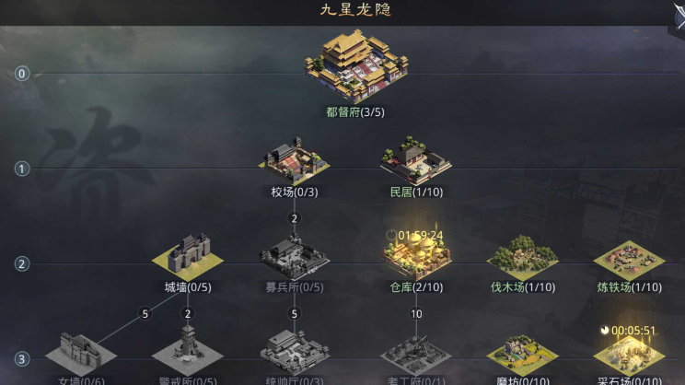Click the tier 2 level marker
This screenshot has height=385, width=685.
[x=22, y=264]
